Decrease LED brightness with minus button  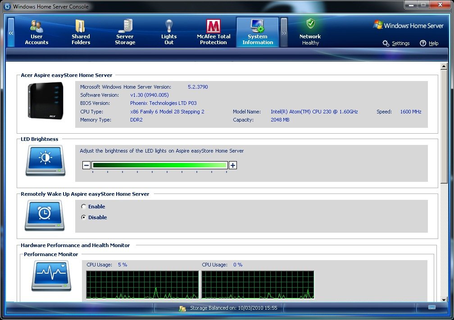click(x=86, y=165)
